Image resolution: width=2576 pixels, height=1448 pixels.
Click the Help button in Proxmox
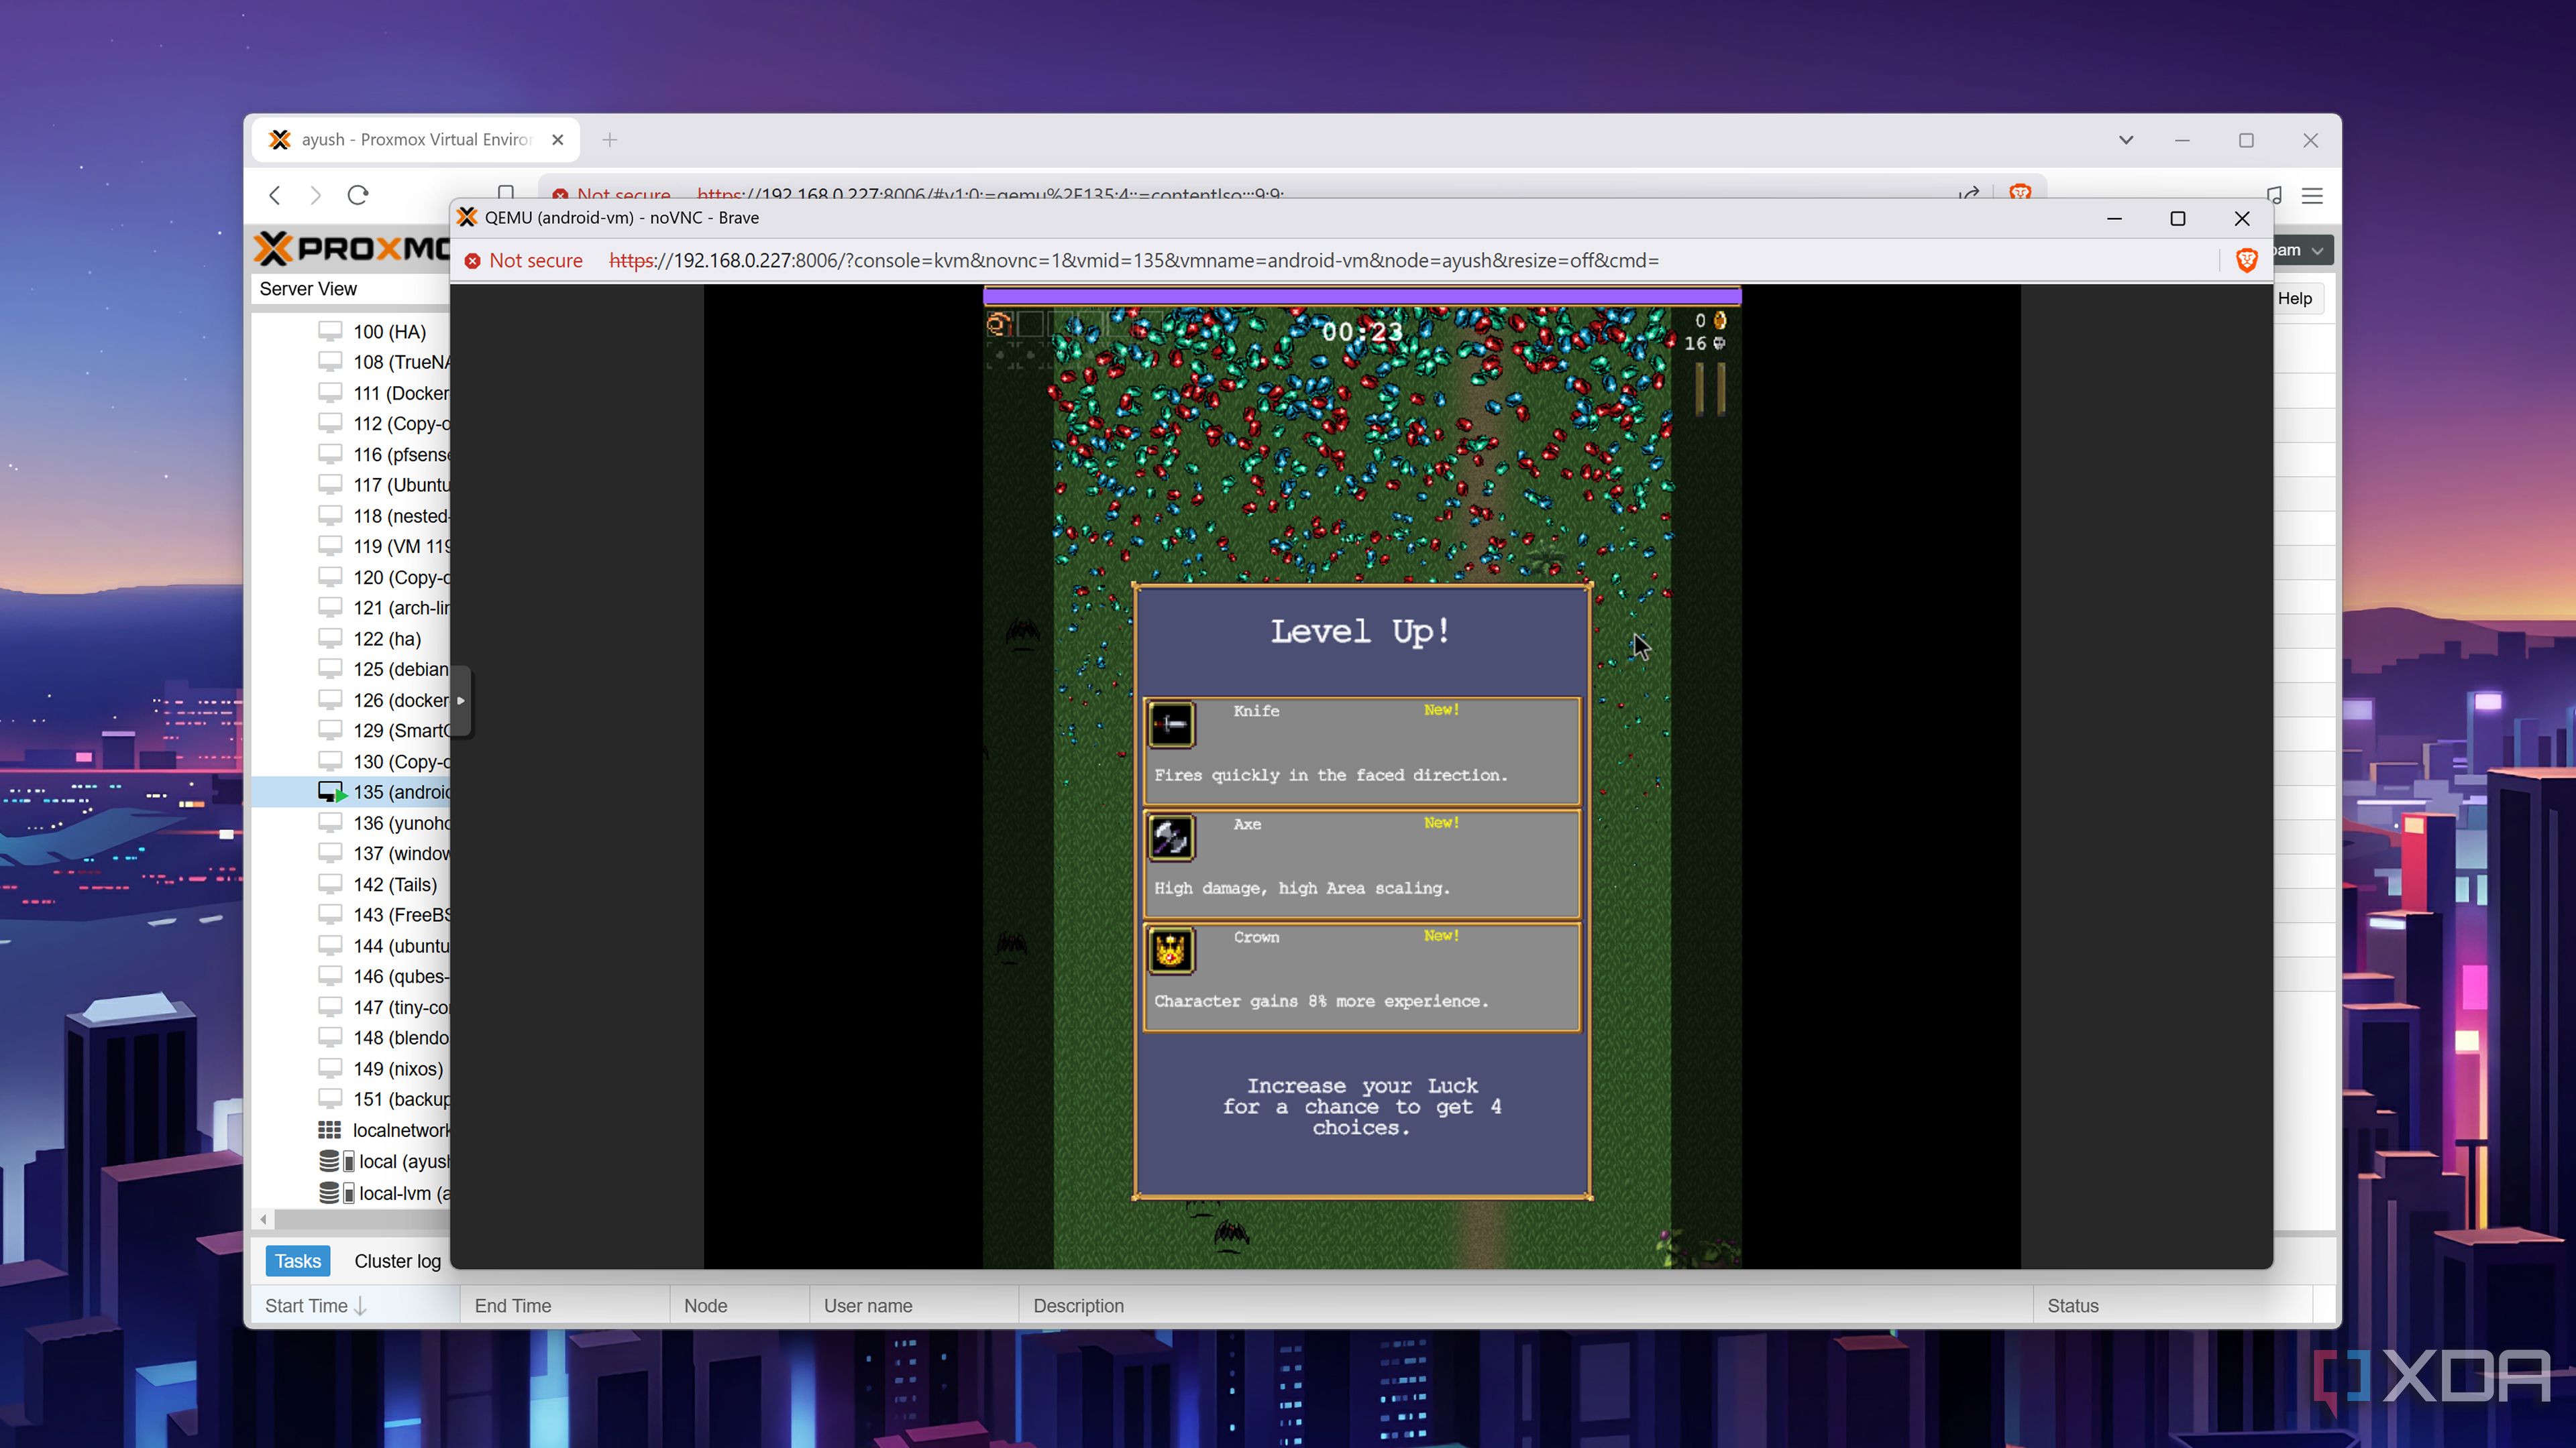(x=2296, y=299)
